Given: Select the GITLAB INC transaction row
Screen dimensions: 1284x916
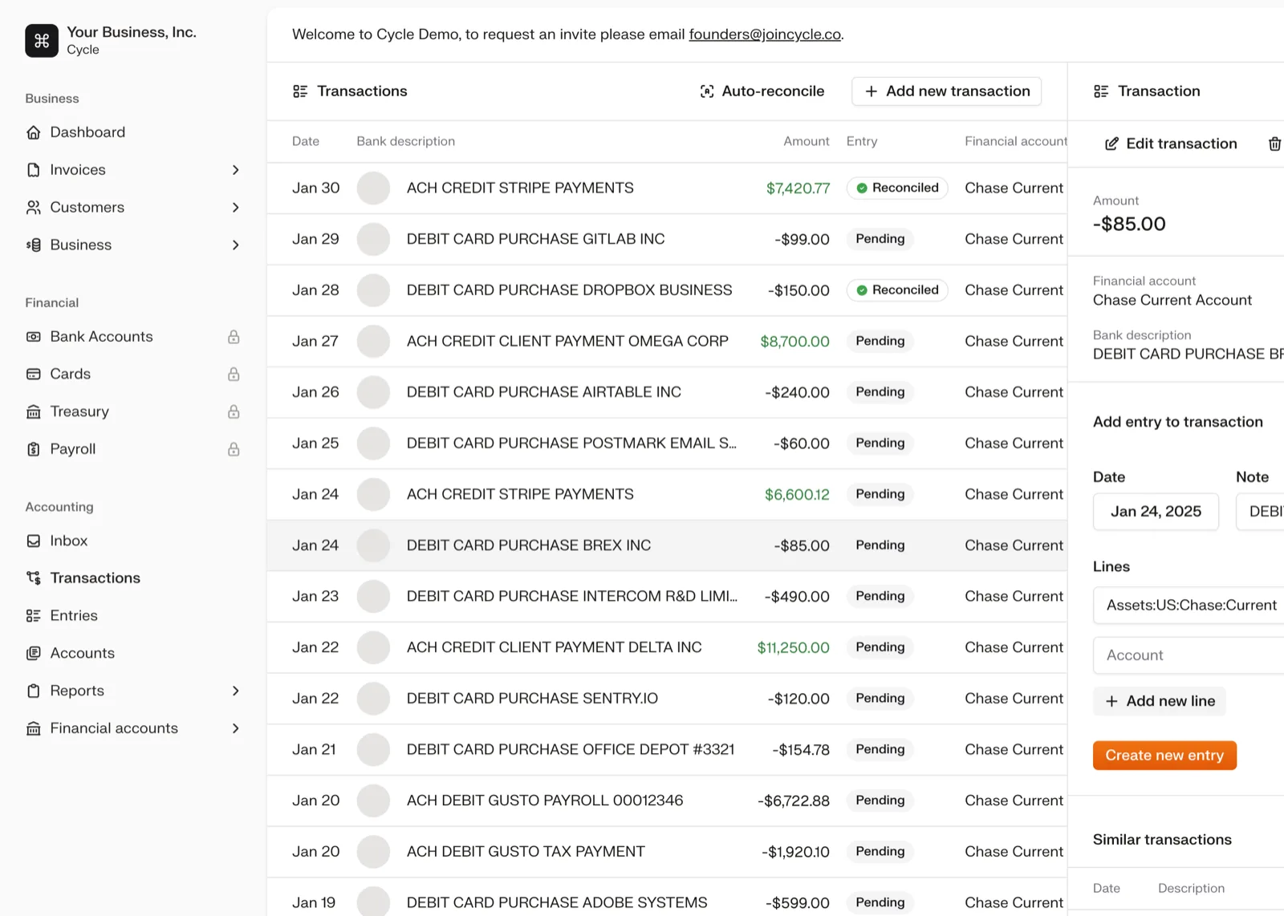Looking at the screenshot, I should 667,239.
